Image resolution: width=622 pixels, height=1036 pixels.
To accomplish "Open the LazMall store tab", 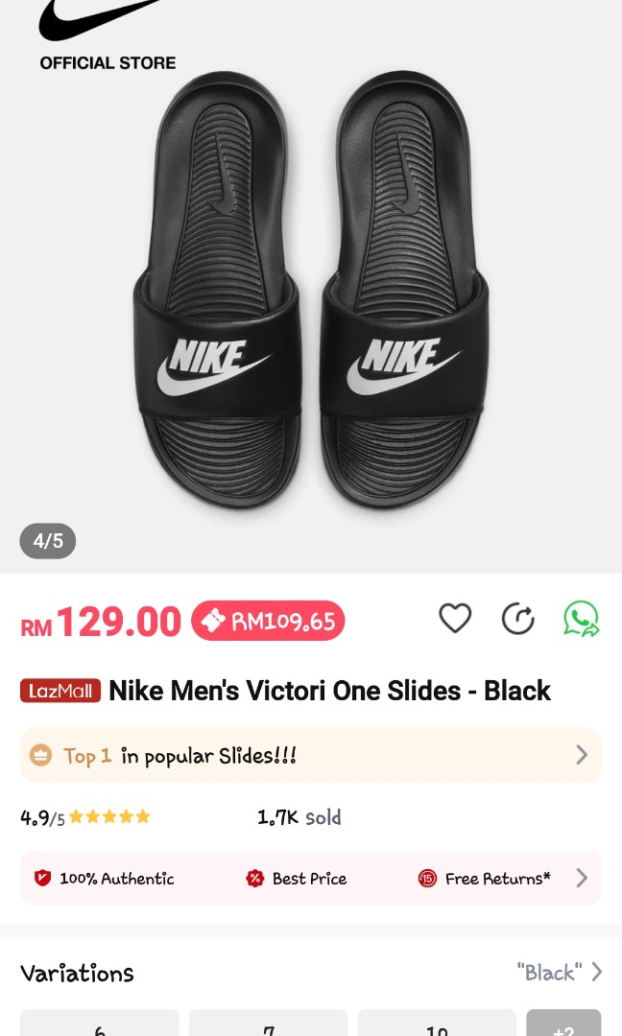I will (60, 690).
